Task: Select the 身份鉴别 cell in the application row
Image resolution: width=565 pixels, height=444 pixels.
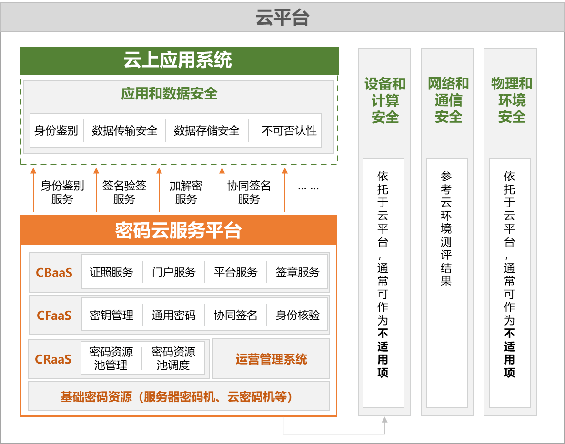Action: (x=56, y=130)
